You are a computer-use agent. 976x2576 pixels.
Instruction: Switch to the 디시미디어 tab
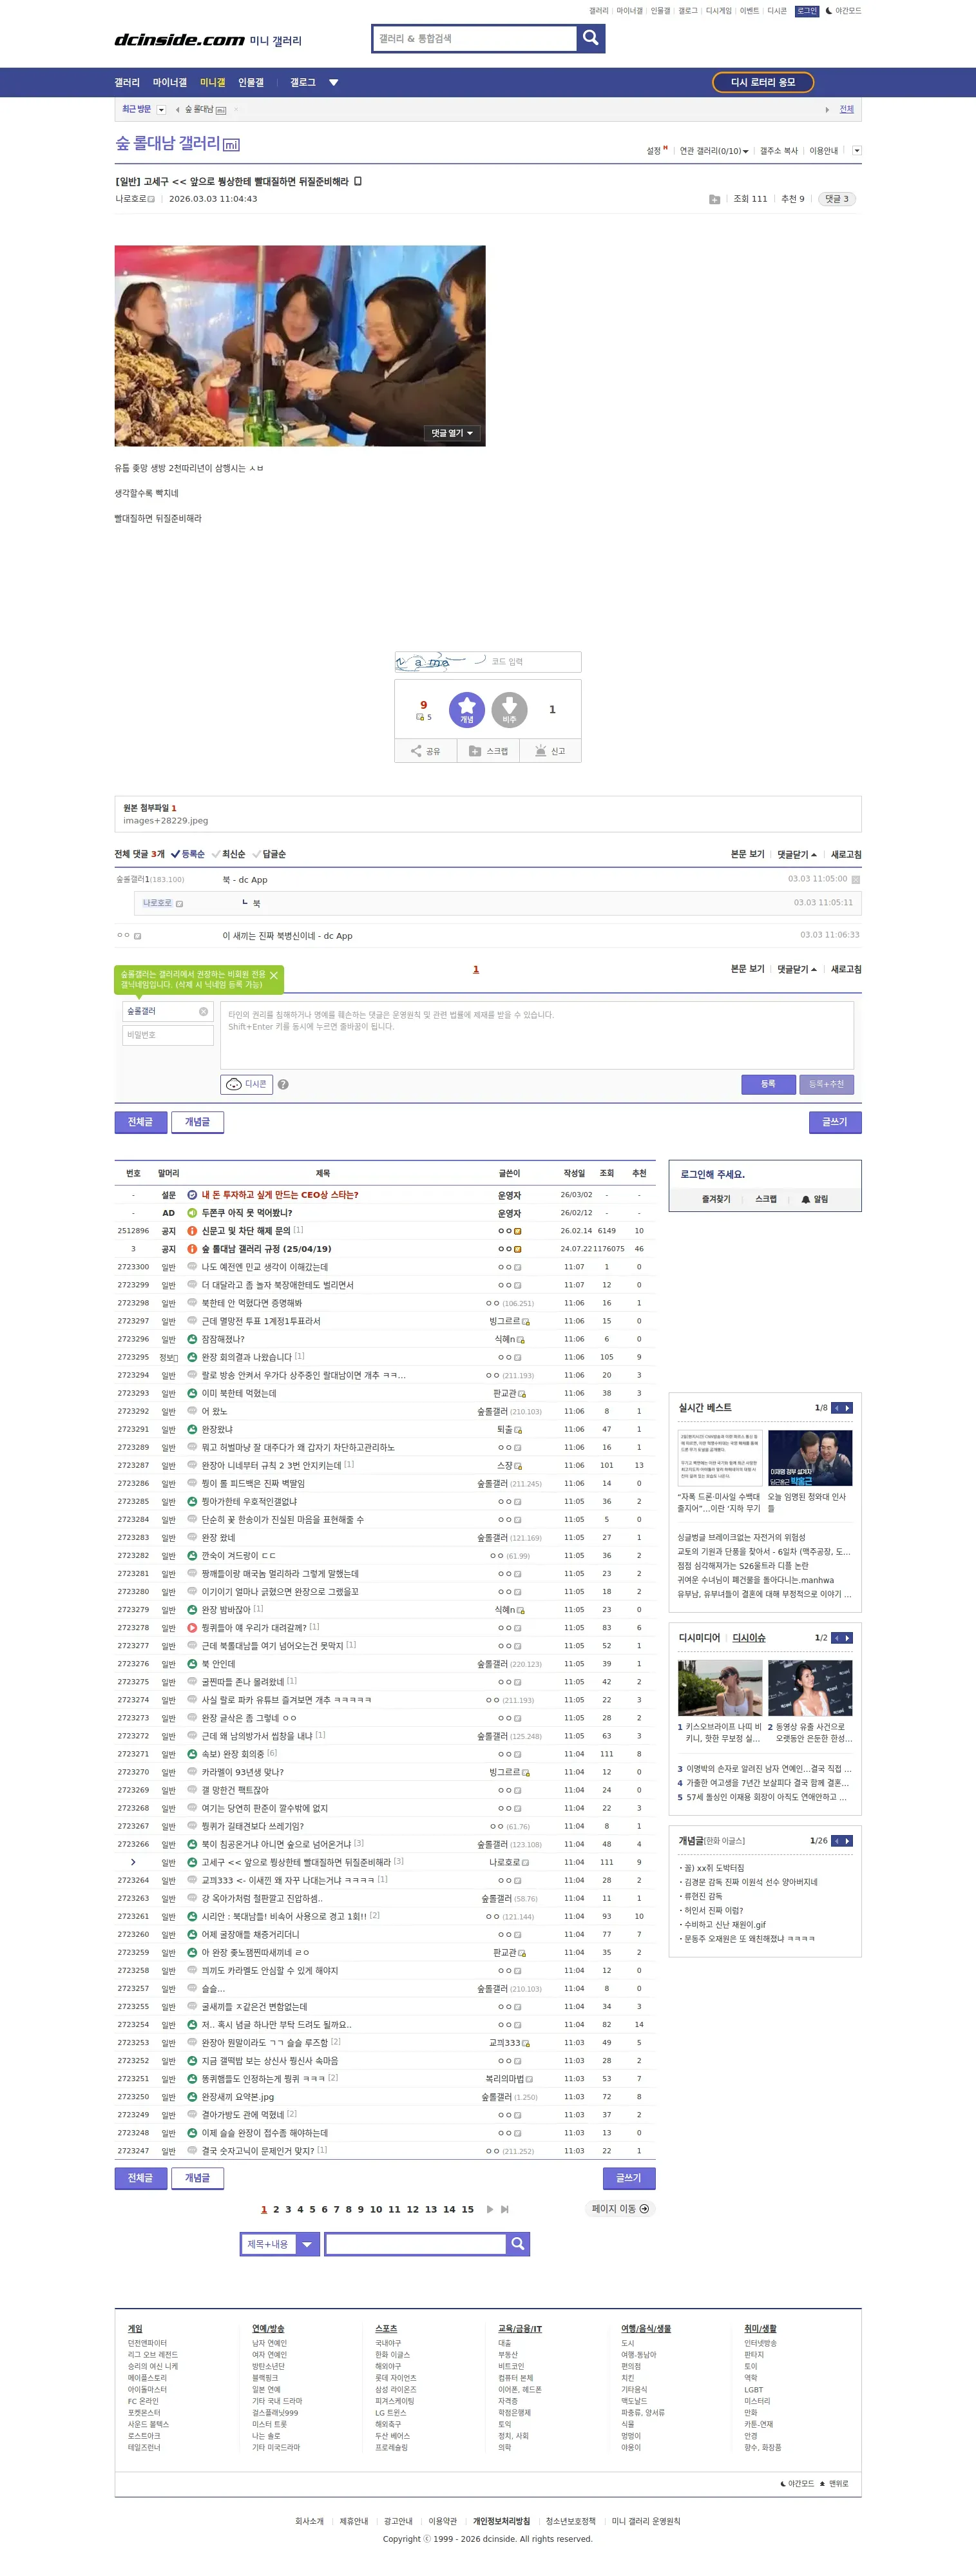tap(699, 1638)
